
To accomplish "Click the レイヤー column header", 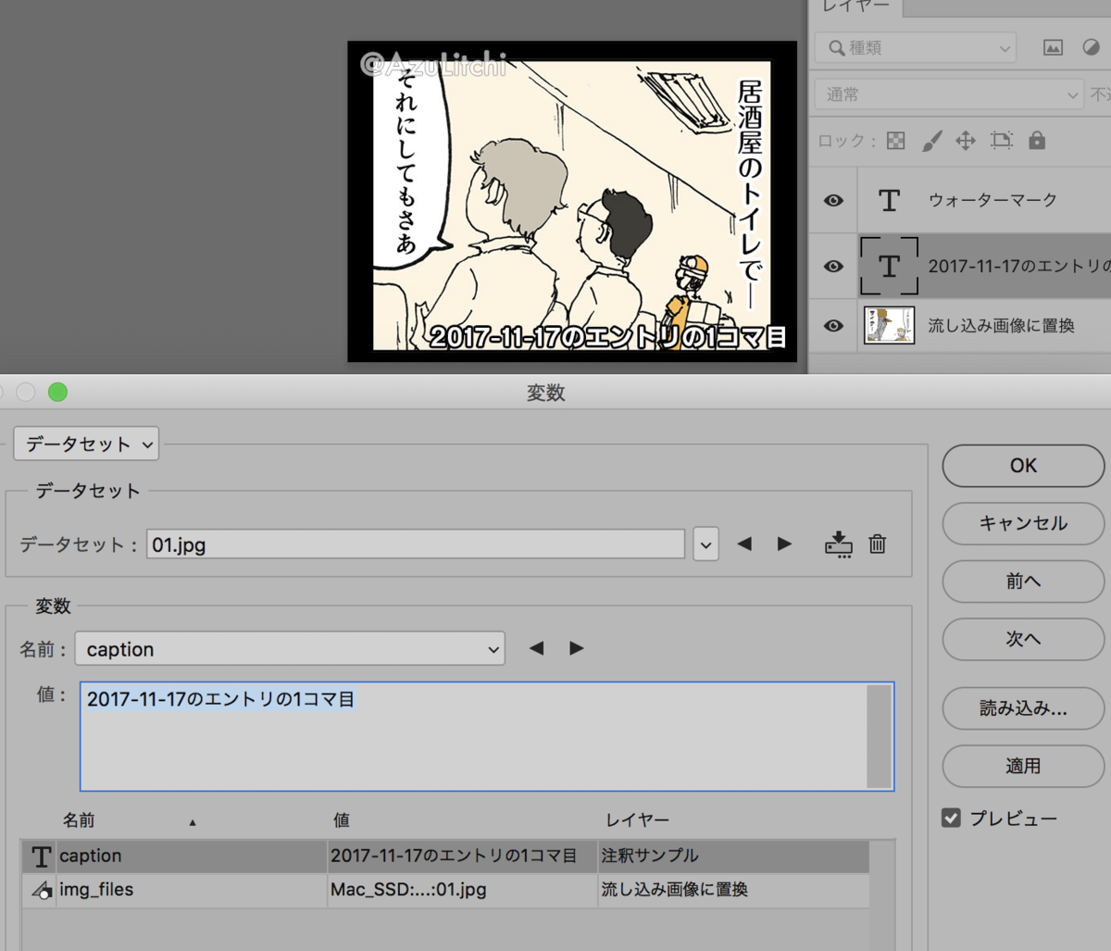I will point(637,820).
